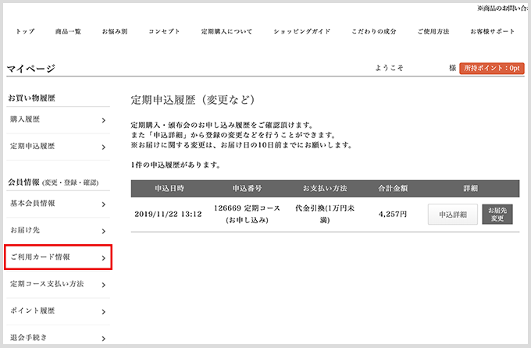Open こだわりの成分 in the top navigation
The width and height of the screenshot is (531, 348).
(374, 31)
